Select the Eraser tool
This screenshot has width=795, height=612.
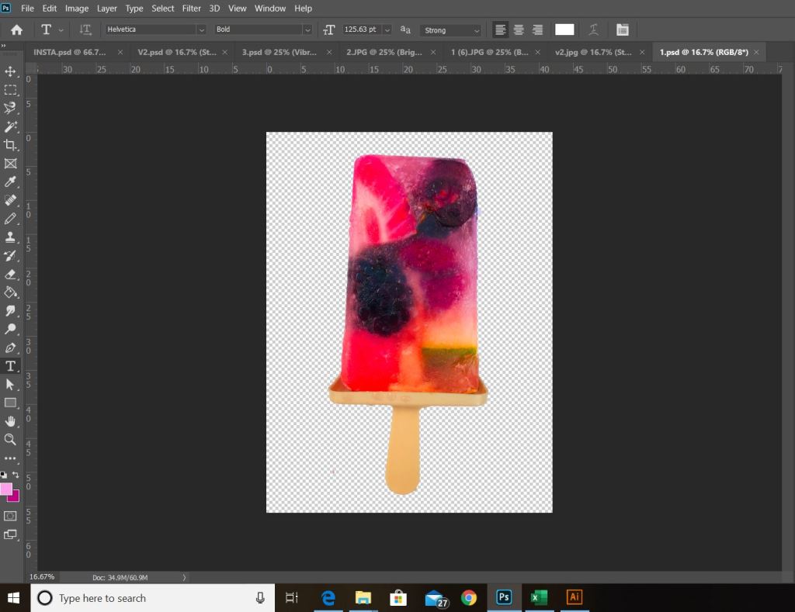click(11, 274)
